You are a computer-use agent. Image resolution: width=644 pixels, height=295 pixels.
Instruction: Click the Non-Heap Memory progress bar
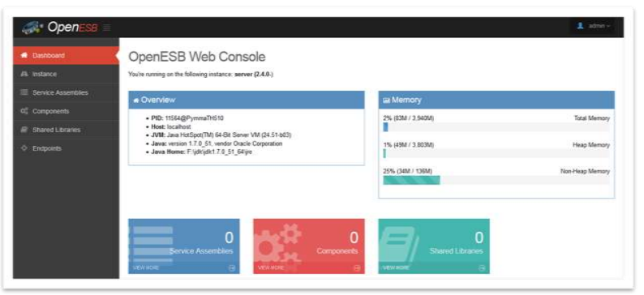click(496, 180)
